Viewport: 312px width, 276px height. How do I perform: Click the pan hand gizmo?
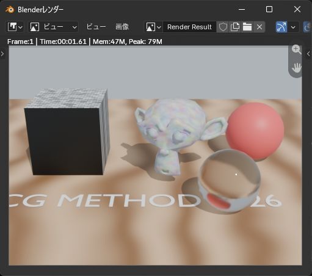tap(296, 68)
